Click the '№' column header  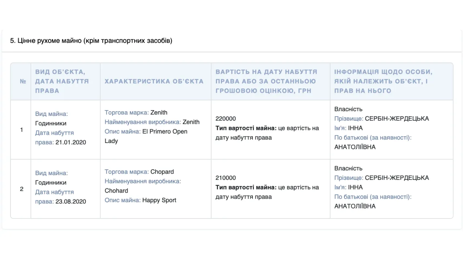click(x=23, y=81)
